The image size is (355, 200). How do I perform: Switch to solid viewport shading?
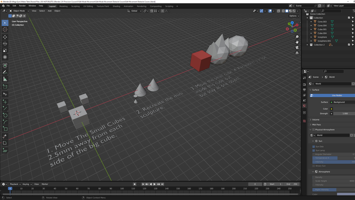287,11
